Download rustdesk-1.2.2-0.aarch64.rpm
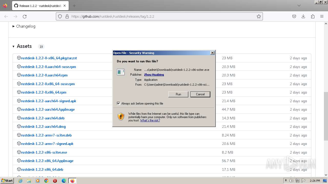328x184 pixels. (x=44, y=75)
